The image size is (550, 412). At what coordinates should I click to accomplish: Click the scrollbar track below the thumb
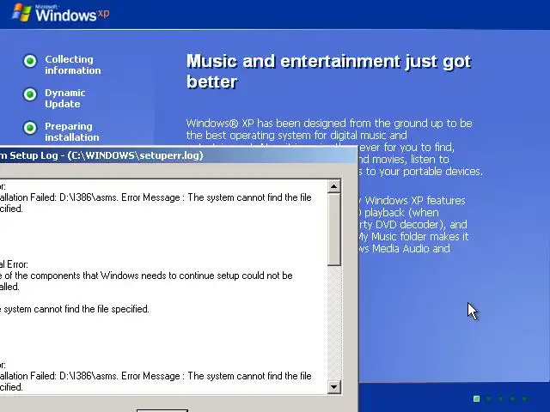(x=334, y=323)
